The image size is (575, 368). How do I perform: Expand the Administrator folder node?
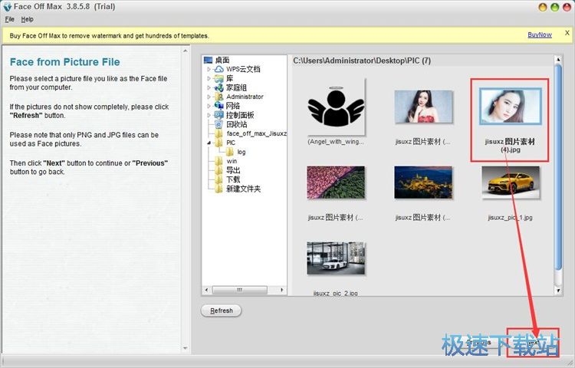click(209, 97)
